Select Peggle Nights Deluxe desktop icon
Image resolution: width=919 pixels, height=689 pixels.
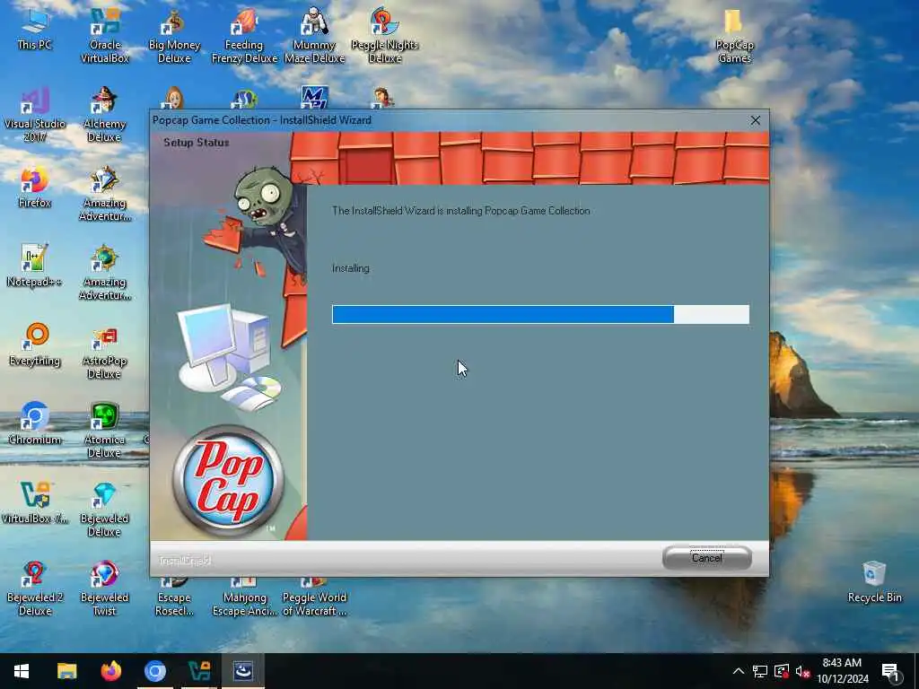click(384, 35)
